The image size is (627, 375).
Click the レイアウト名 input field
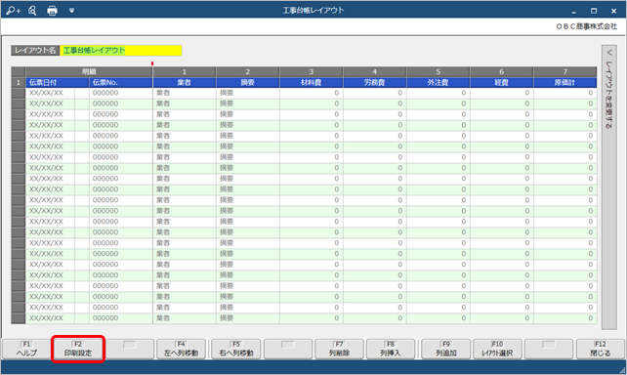[121, 51]
